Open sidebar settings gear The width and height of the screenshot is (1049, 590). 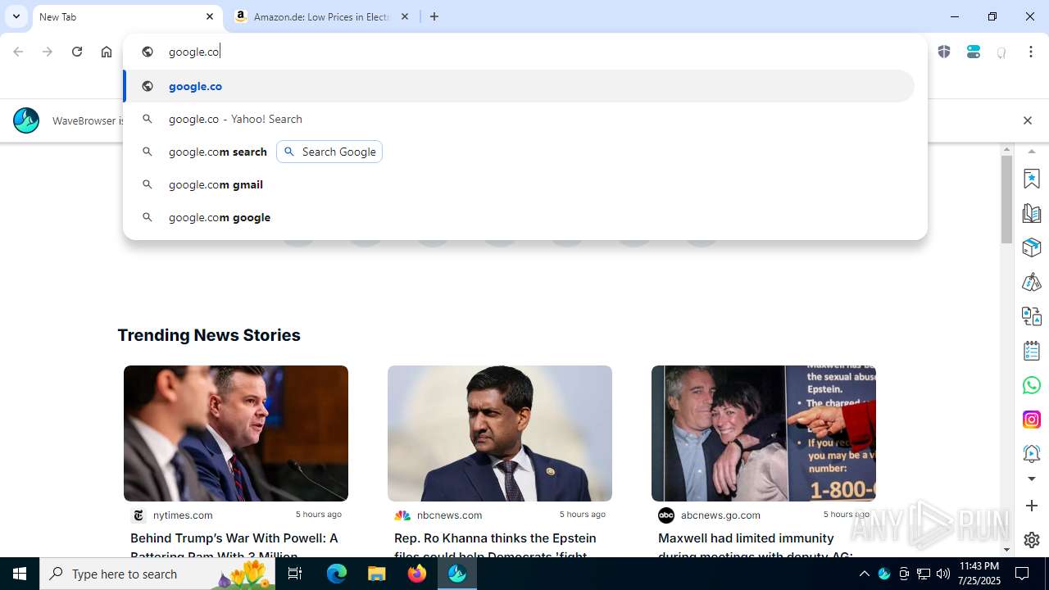(x=1032, y=540)
